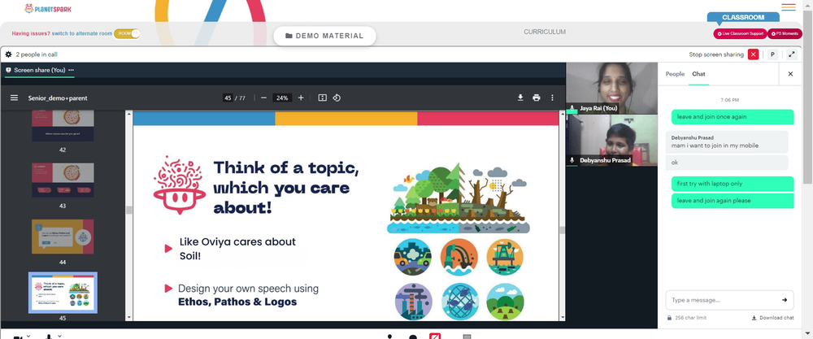This screenshot has height=339, width=813.
Task: Click Live Classroom Support button
Action: point(740,33)
